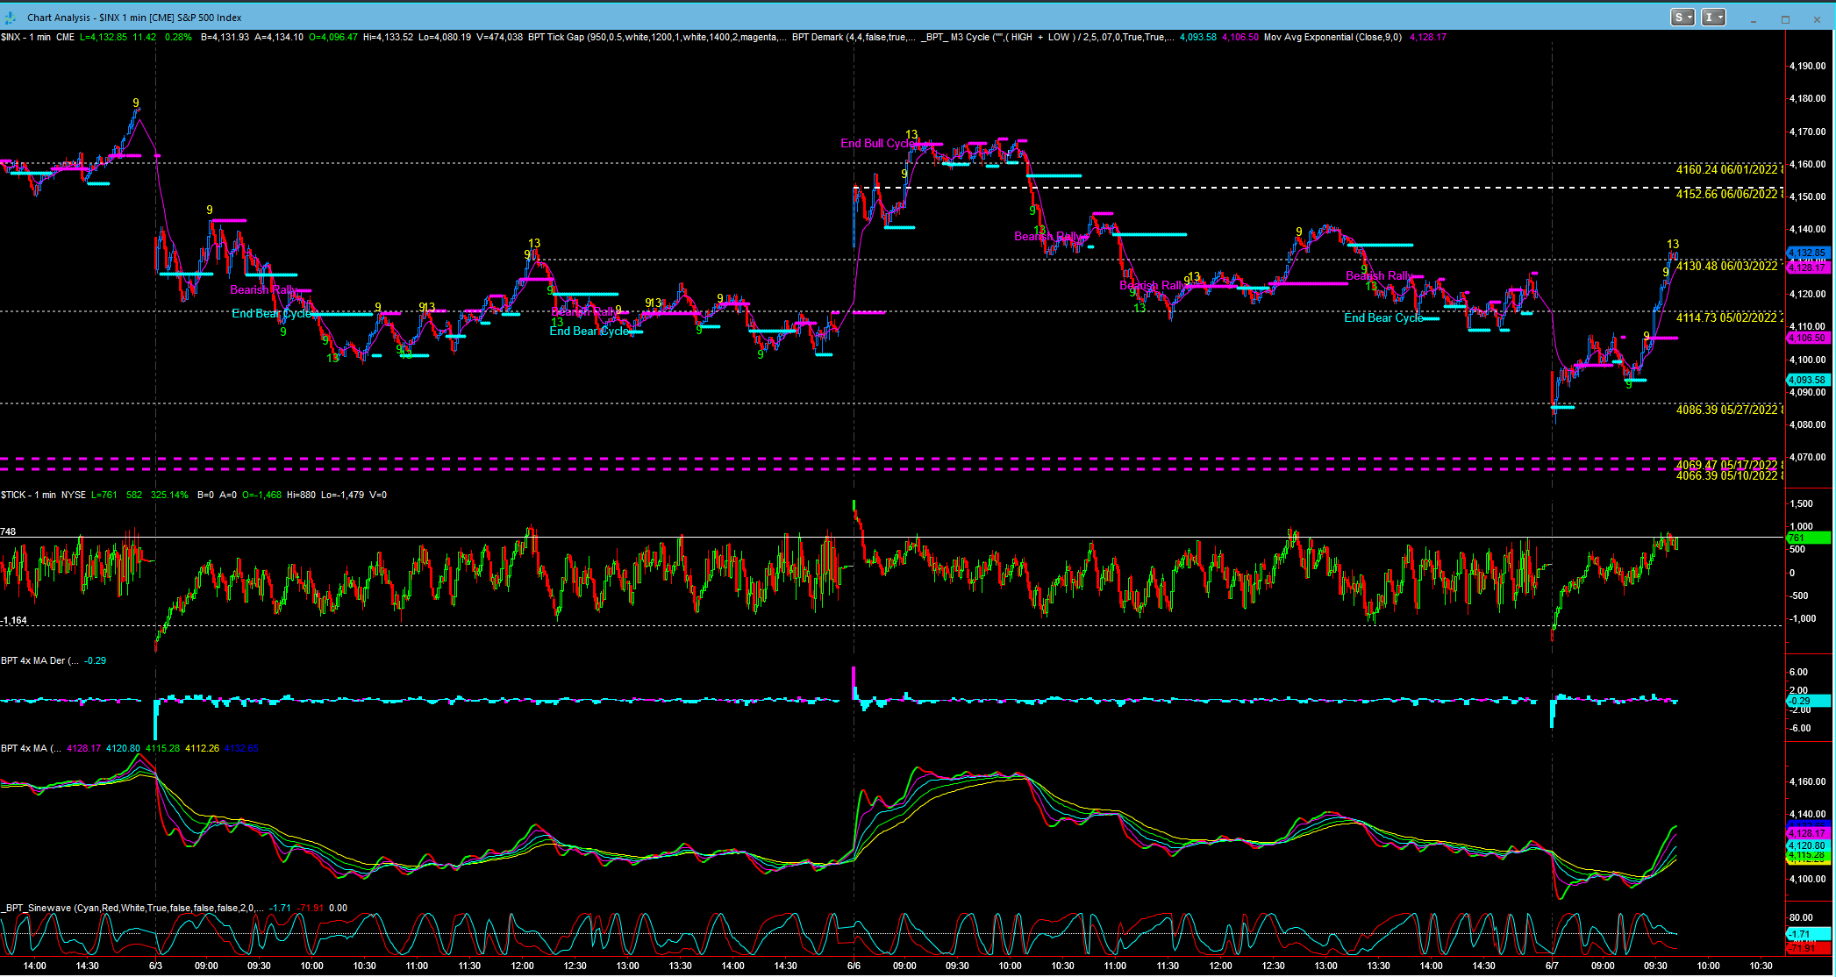Minimize the Chart Analysis window
The image size is (1836, 977).
click(1754, 18)
